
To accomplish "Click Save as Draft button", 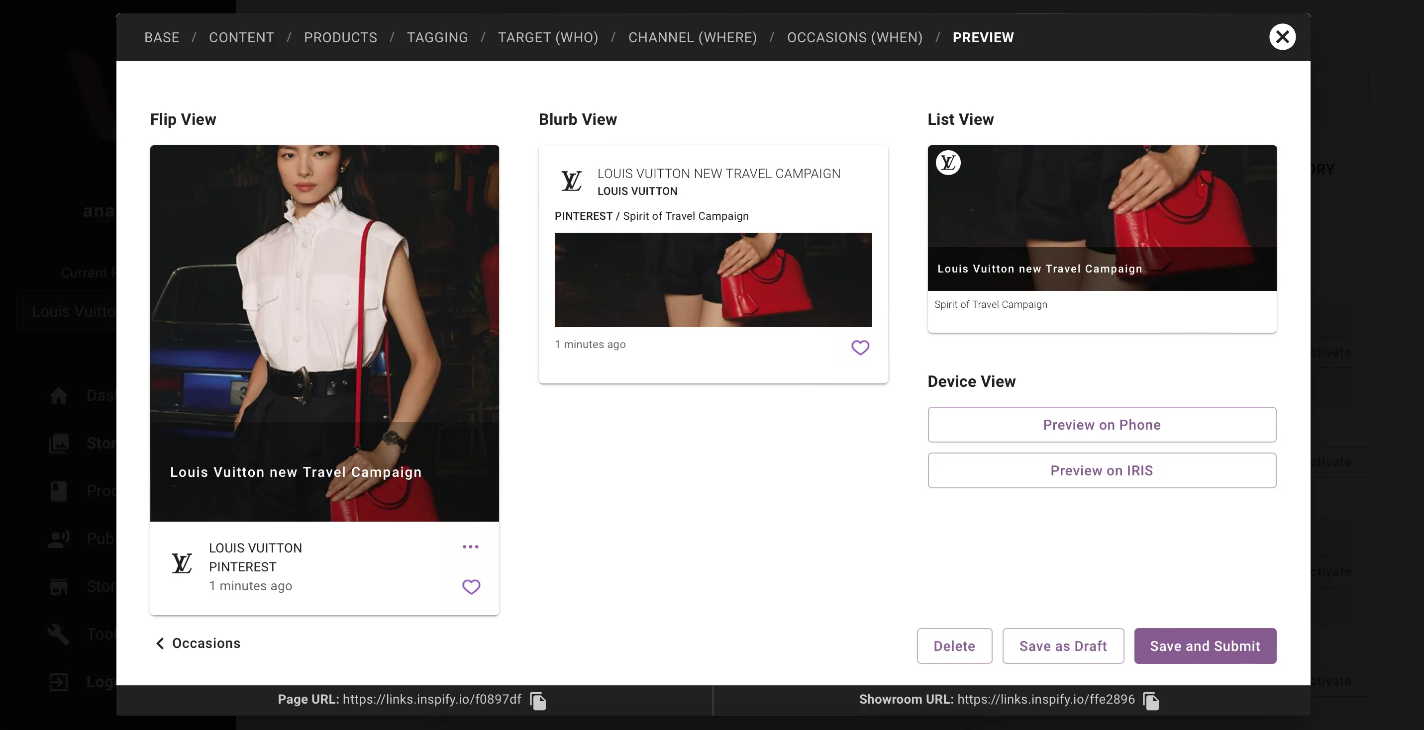I will [1063, 646].
